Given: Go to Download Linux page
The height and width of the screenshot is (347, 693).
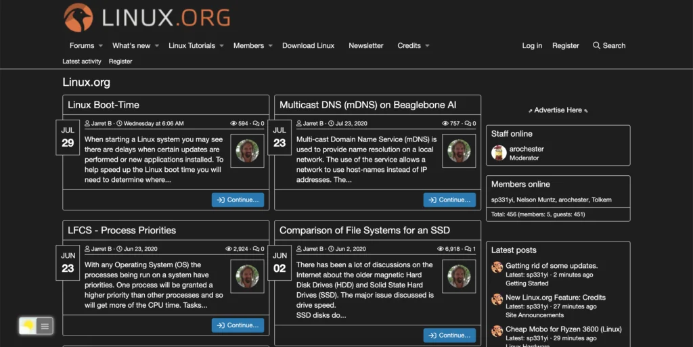Looking at the screenshot, I should 308,45.
